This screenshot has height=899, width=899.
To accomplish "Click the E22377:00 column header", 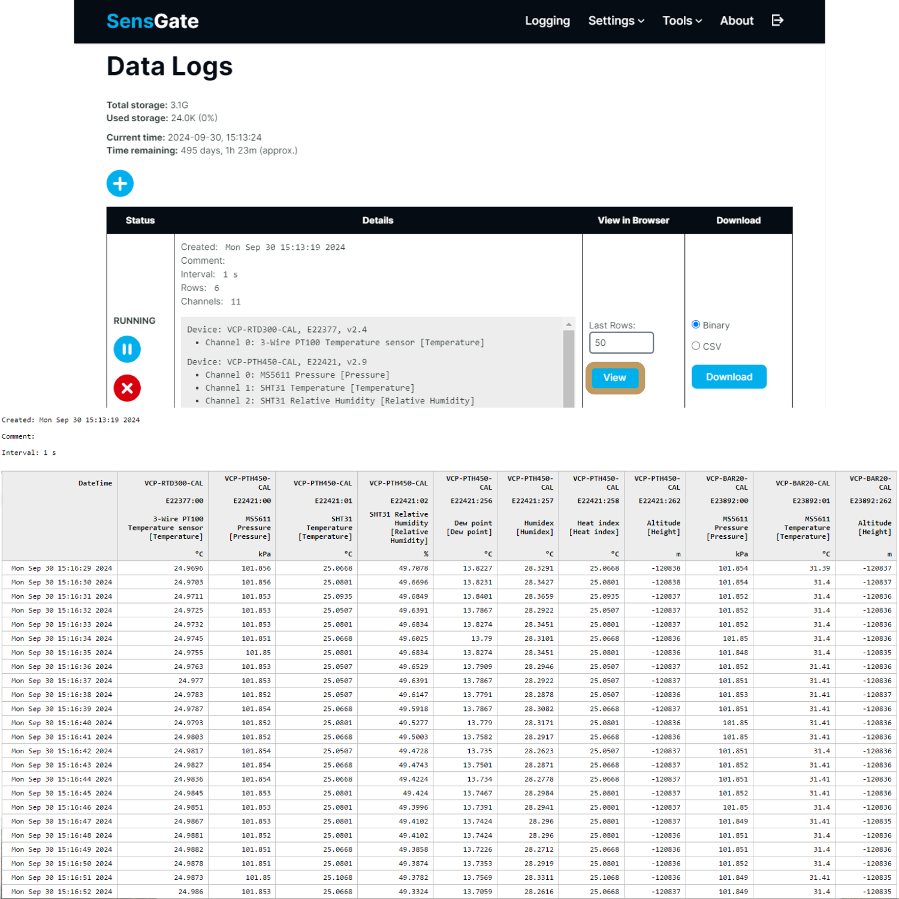I will 185,500.
